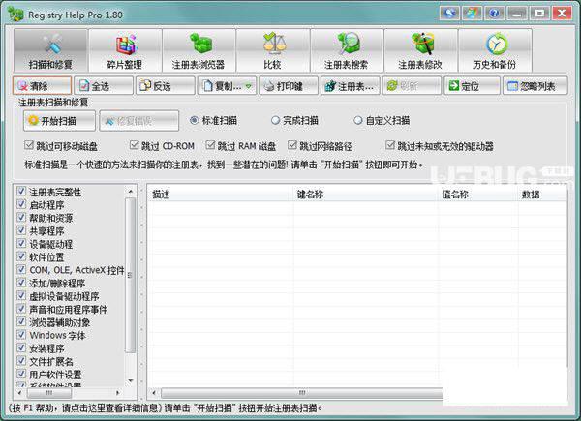The image size is (581, 421).
Task: Click 全选 to select all items
Action: click(104, 86)
